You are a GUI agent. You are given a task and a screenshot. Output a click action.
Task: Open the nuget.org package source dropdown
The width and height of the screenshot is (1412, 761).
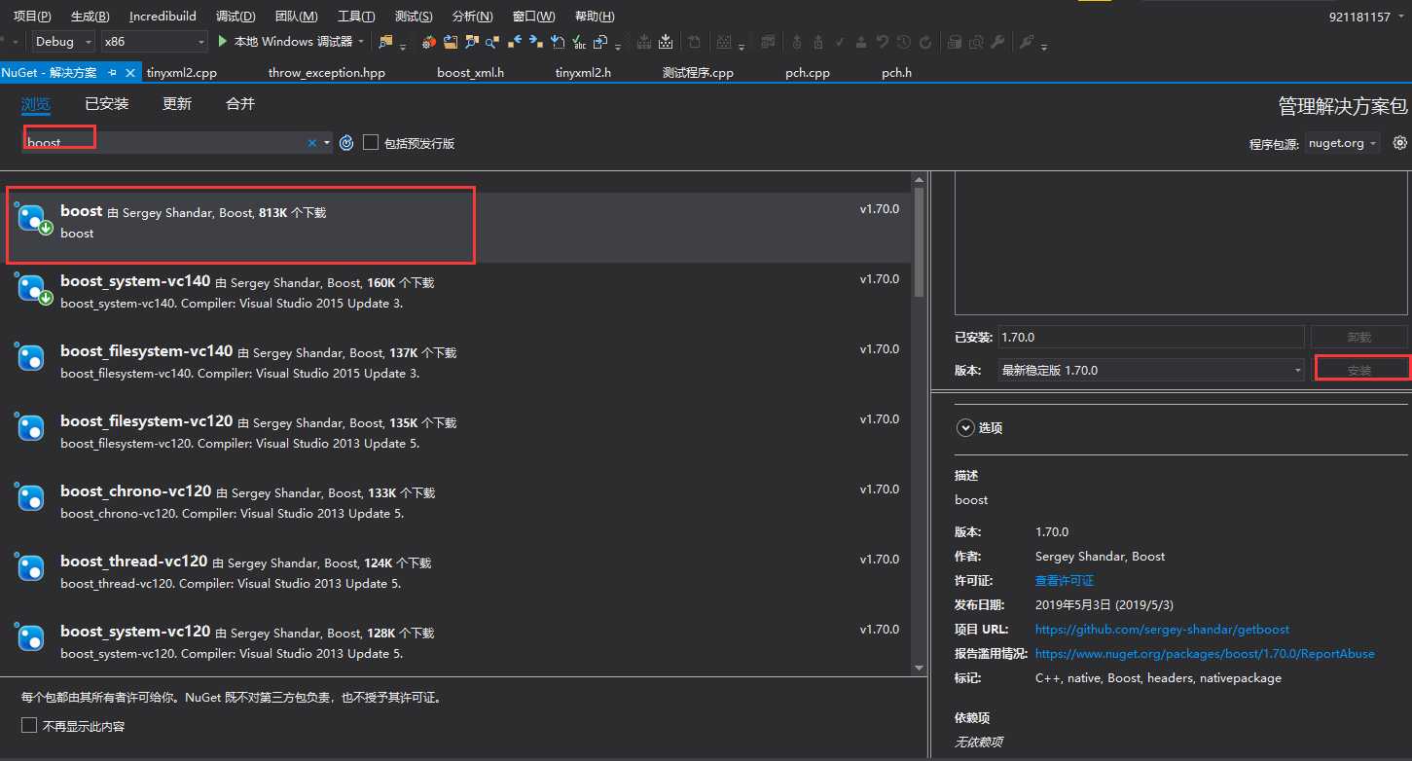click(1342, 143)
